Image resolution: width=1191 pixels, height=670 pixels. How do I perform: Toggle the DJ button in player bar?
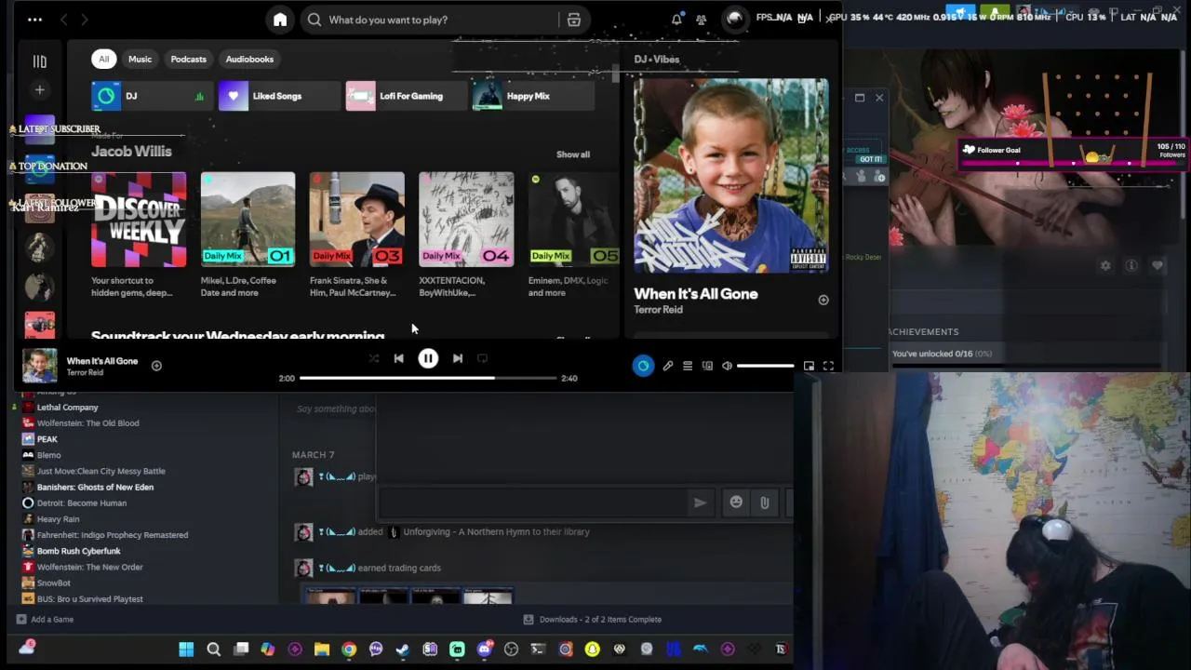pos(643,366)
